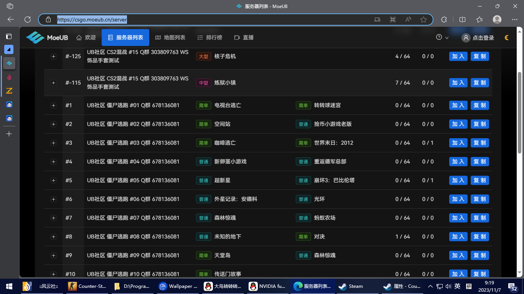Toggle the dark mode moon icon

click(507, 38)
